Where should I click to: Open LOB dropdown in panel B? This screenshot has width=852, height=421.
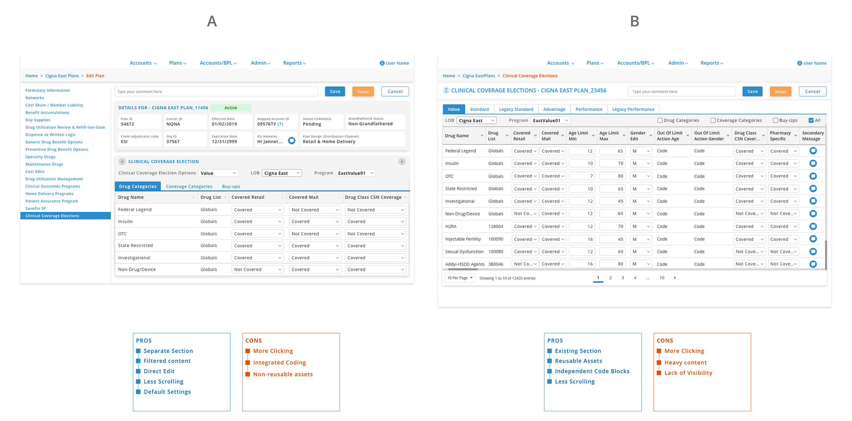pos(476,120)
